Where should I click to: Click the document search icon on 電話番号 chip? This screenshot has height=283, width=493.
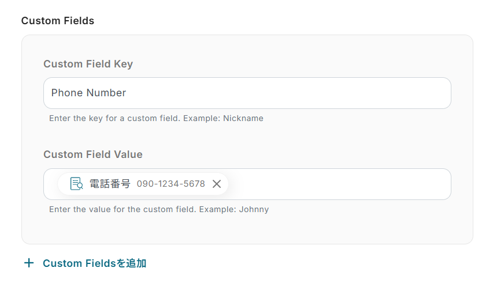pyautogui.click(x=76, y=184)
